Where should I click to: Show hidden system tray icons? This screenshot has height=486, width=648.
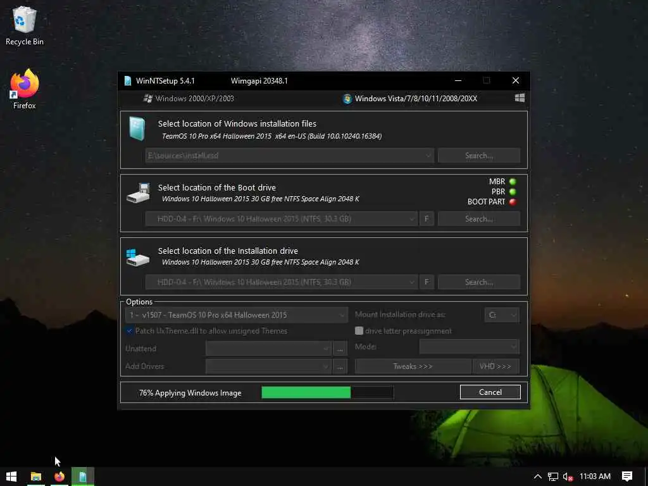537,477
